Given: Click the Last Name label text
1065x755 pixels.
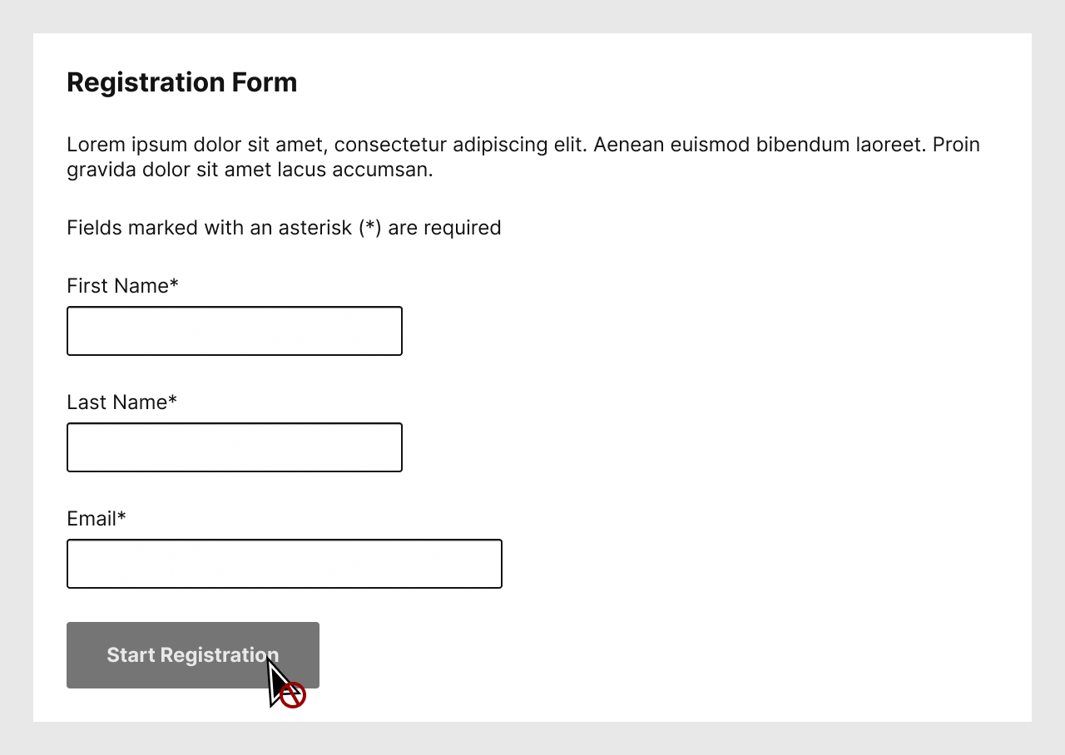Looking at the screenshot, I should tap(116, 402).
